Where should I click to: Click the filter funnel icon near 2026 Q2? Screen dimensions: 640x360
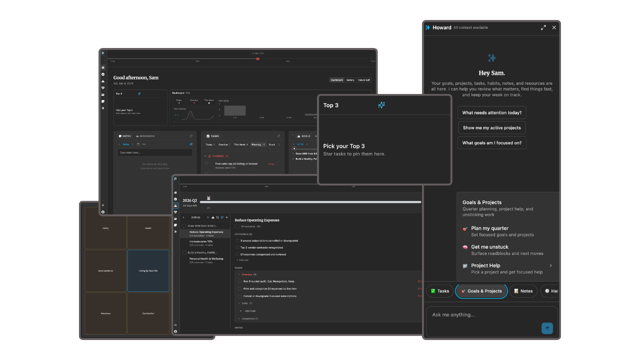tap(213, 217)
